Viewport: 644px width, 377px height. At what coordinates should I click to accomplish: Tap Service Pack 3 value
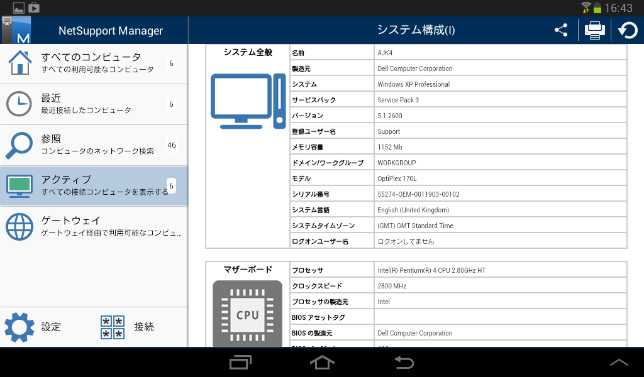pyautogui.click(x=398, y=100)
